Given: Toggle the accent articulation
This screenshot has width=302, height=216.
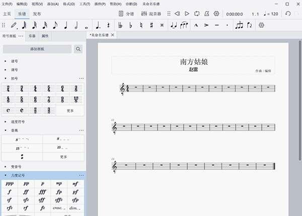Looking at the screenshot, I should [x=206, y=25].
